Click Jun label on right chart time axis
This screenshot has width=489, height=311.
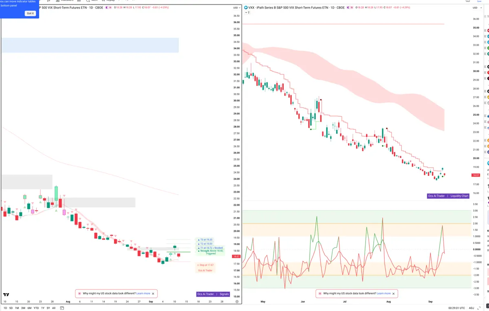click(x=302, y=302)
